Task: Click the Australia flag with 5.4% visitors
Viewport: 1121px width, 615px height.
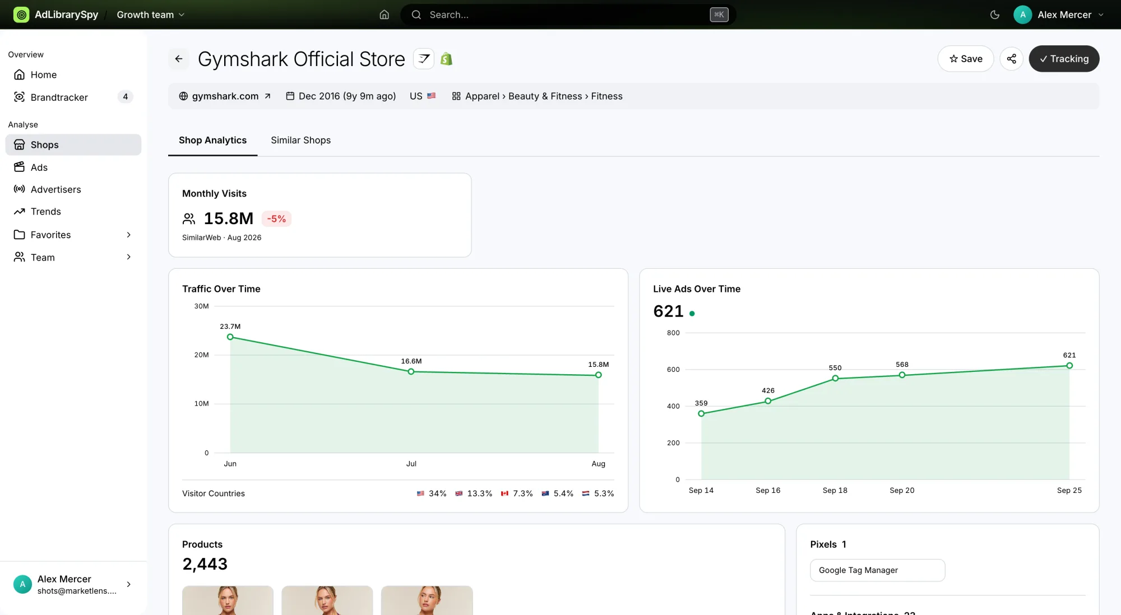Action: (545, 493)
